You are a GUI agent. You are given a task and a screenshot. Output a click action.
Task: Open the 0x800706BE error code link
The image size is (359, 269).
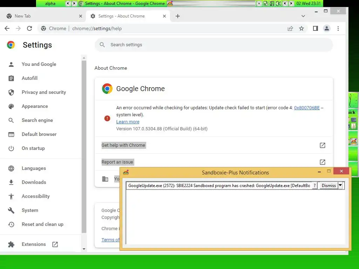pyautogui.click(x=307, y=108)
